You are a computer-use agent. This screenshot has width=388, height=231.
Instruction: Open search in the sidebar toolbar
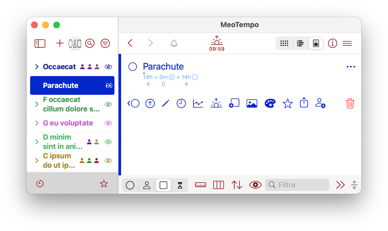pos(90,43)
